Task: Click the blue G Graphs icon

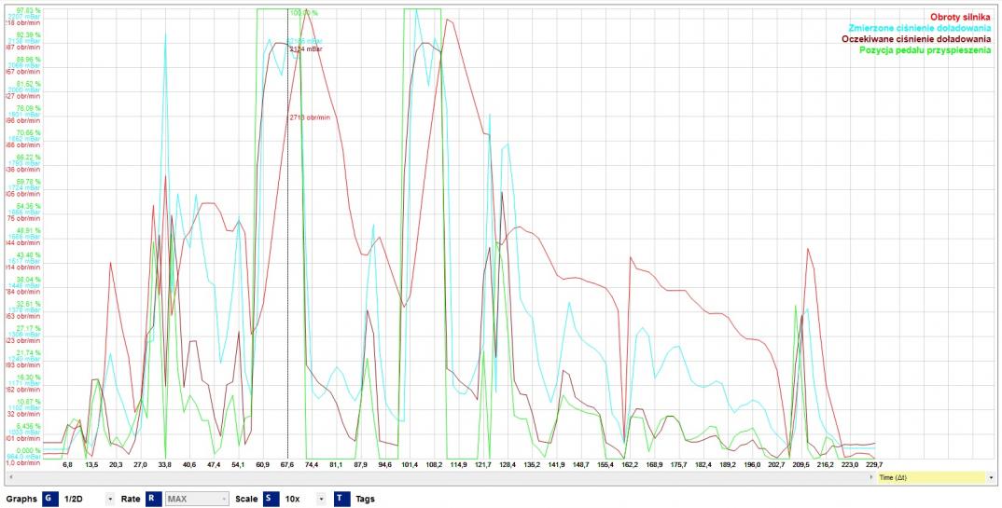Action: (x=50, y=499)
